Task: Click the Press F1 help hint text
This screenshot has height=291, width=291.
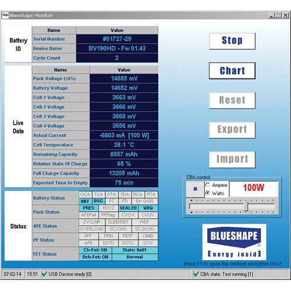Action: coord(233,264)
